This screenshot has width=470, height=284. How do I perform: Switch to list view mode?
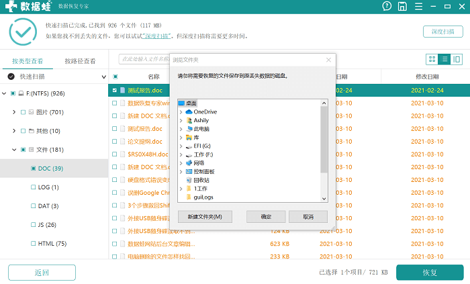pyautogui.click(x=444, y=59)
